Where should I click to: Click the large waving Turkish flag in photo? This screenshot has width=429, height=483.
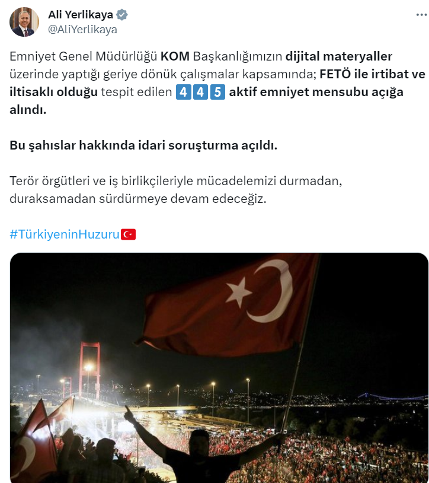pos(229,305)
